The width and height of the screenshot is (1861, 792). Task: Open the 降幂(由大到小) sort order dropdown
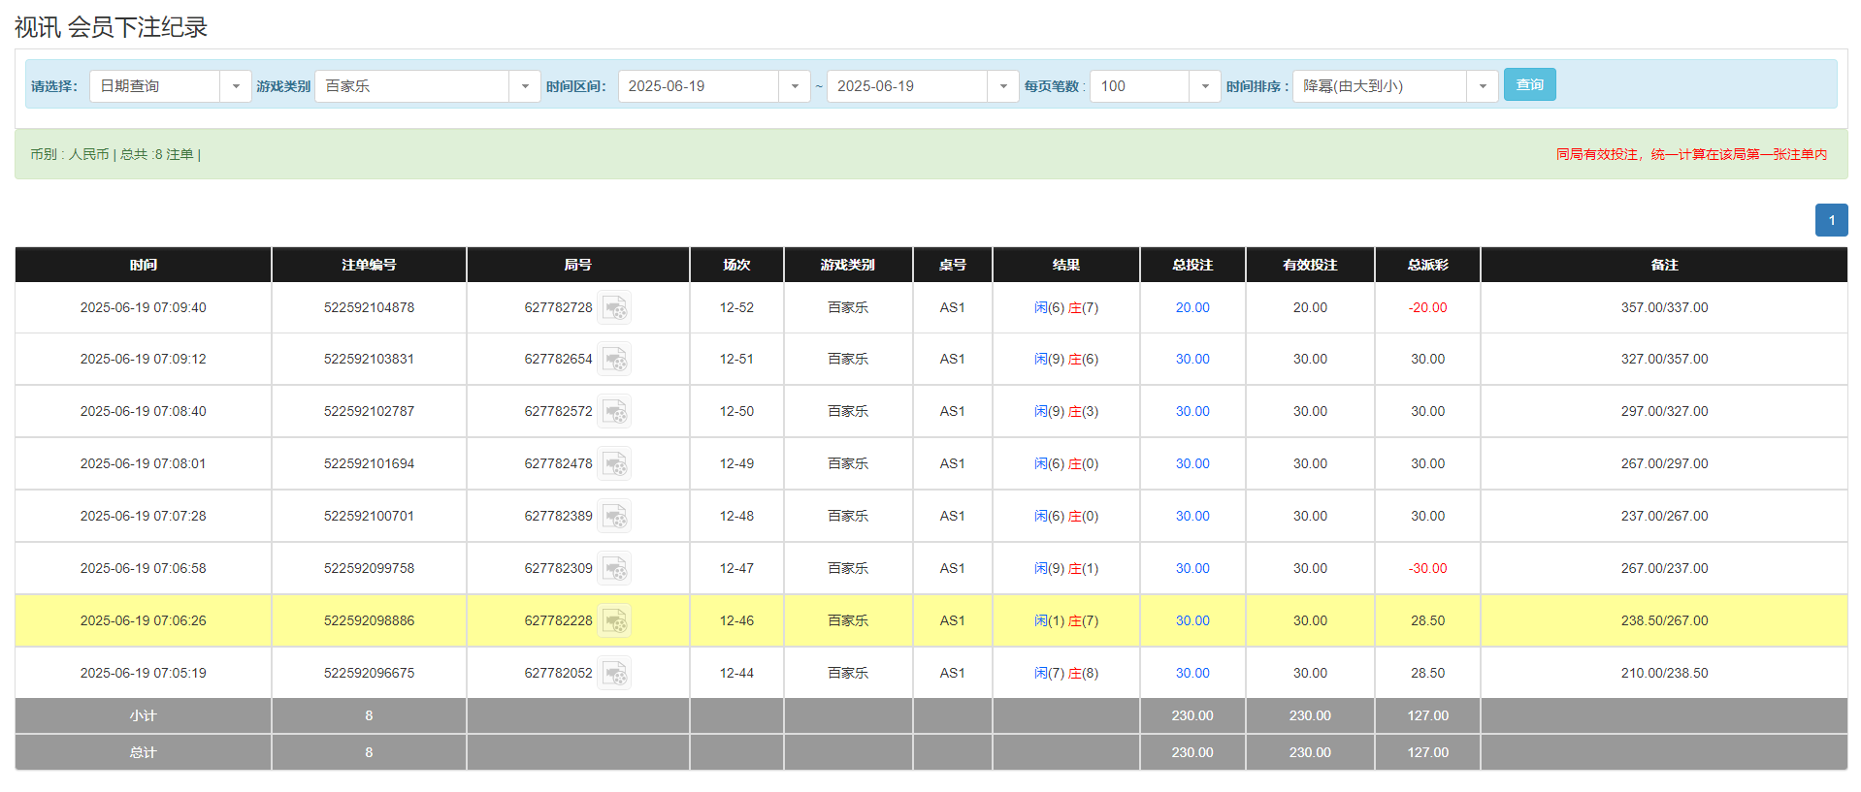tap(1482, 86)
